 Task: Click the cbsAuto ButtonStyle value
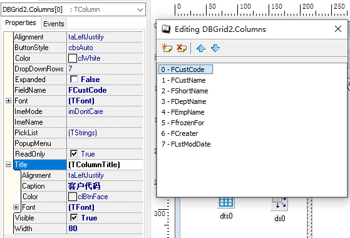coord(105,48)
